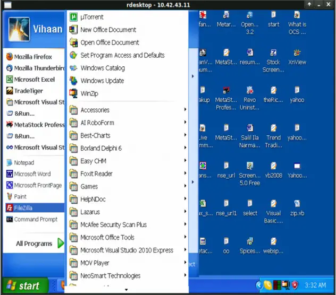Viewport: 336px width, 295px height.
Task: Select the nse_url1 desktop file
Action: (x=226, y=208)
